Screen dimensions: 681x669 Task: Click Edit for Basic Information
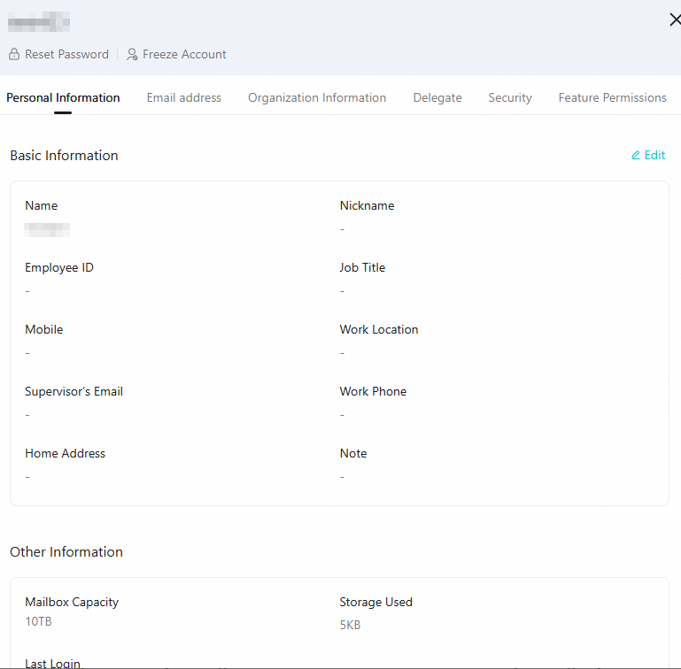[x=648, y=155]
